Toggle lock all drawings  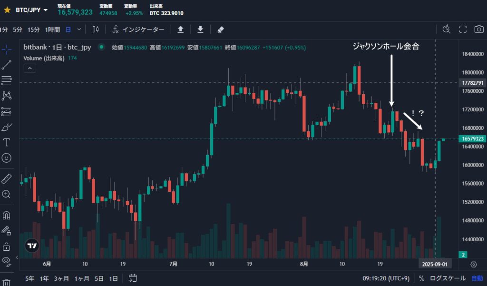7,247
